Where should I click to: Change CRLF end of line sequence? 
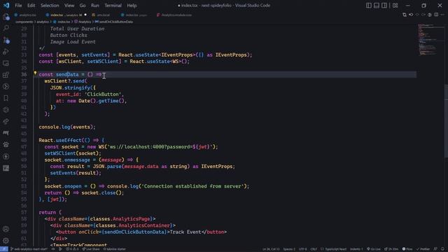(314, 249)
